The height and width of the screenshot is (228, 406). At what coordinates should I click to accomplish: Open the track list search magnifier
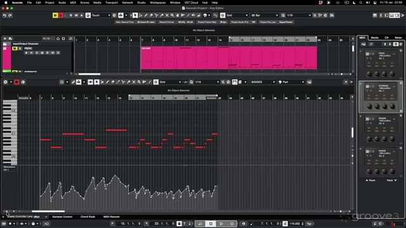pos(70,39)
